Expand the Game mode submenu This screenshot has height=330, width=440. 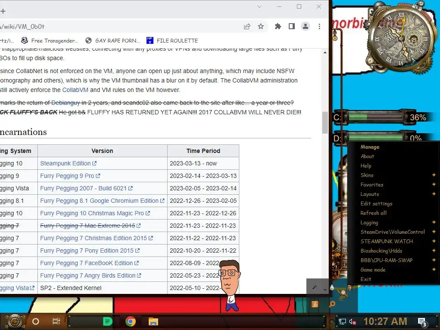pos(394,270)
